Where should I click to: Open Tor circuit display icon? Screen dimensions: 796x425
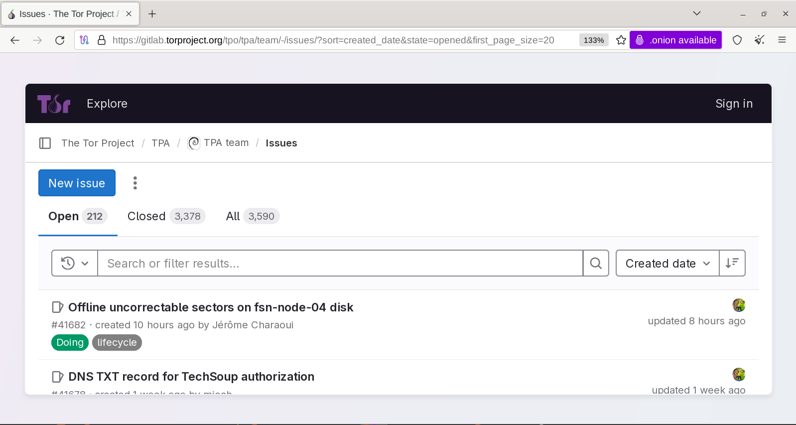[x=84, y=40]
